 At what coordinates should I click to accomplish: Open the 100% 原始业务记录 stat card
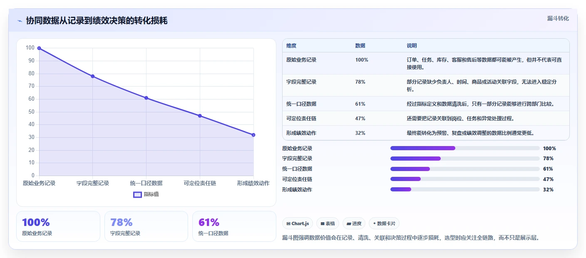click(x=58, y=226)
